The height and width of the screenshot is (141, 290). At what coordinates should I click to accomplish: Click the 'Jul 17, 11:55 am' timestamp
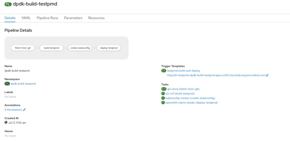pos(17,123)
